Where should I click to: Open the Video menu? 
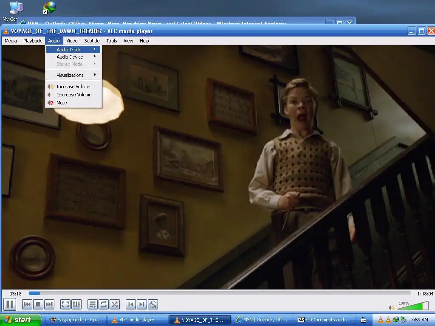[72, 41]
